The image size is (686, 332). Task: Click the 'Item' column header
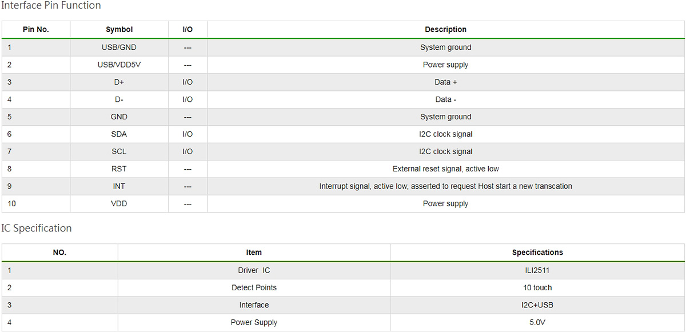(x=254, y=253)
